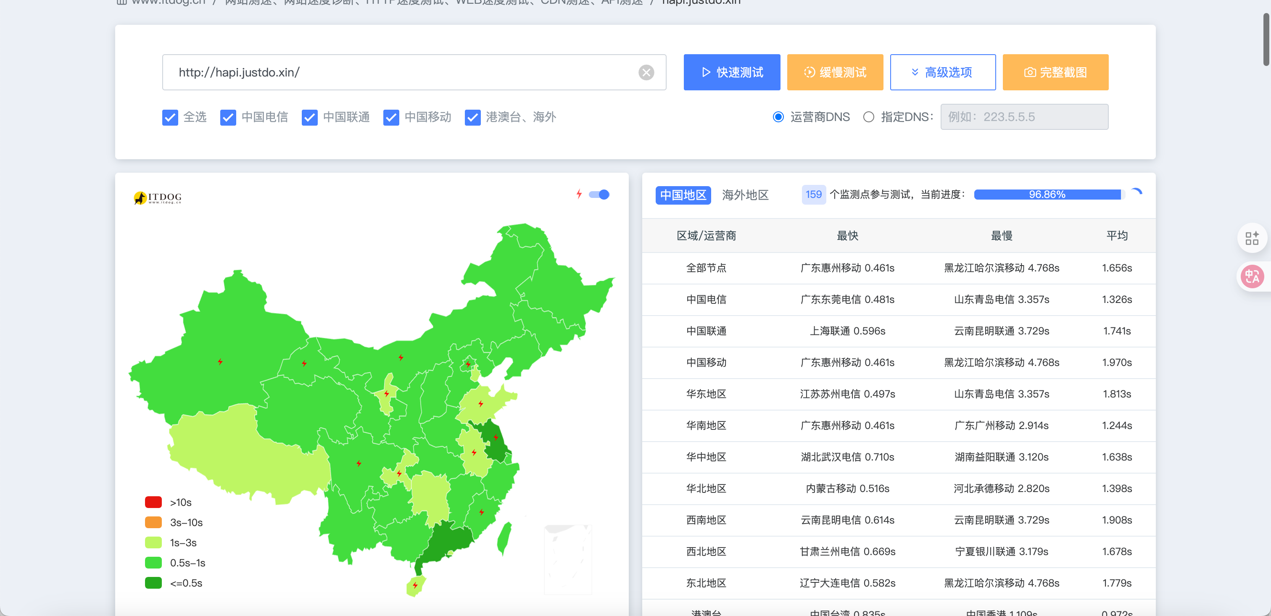Open the floating grid widget icon on right

coord(1252,238)
